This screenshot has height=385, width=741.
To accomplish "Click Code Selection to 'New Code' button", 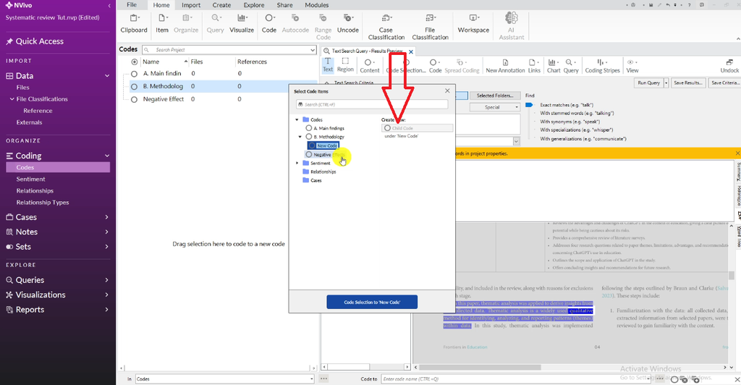I will coord(372,302).
